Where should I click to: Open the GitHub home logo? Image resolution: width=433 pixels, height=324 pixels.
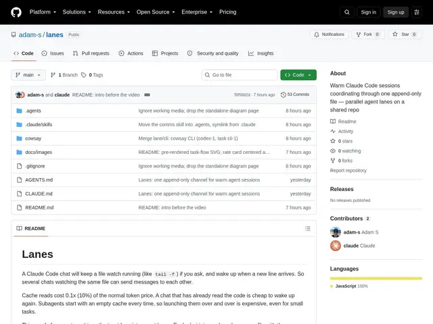(x=16, y=12)
